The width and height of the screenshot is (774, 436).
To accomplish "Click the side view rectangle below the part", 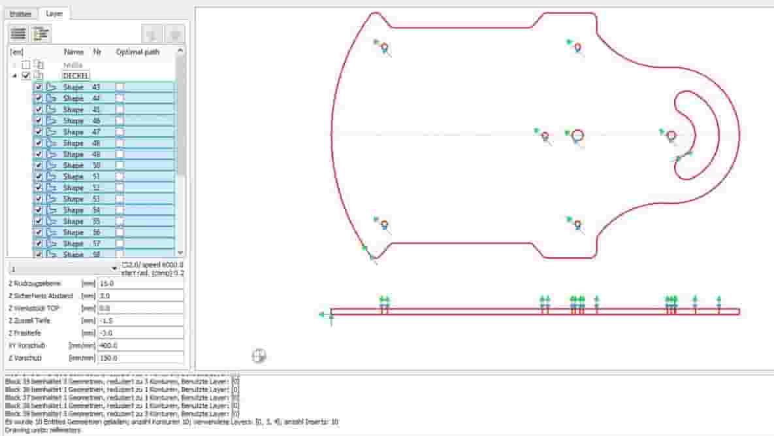I will click(x=535, y=312).
